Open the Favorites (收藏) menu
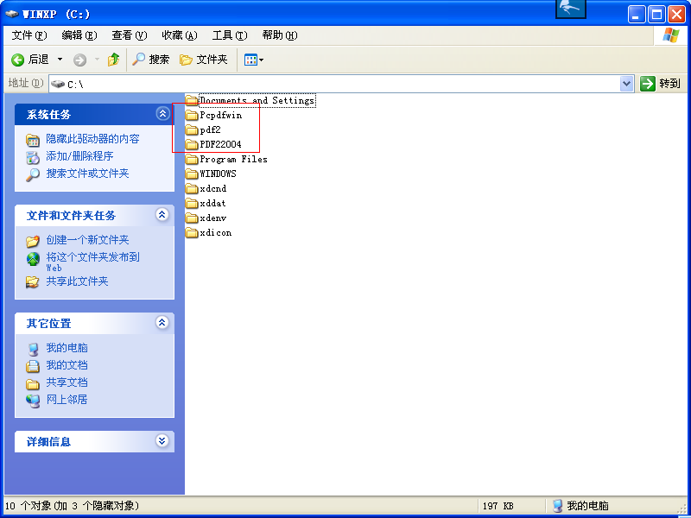 click(180, 35)
